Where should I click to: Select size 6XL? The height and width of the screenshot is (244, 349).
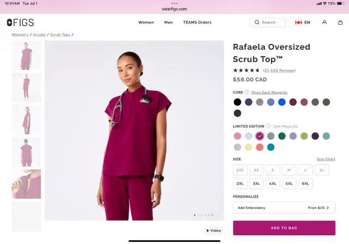(305, 183)
